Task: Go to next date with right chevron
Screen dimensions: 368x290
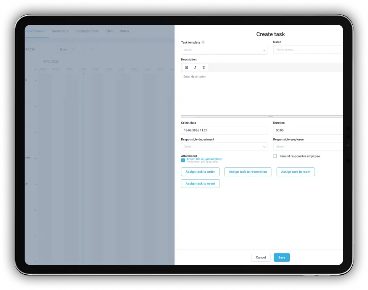Action: [92, 50]
